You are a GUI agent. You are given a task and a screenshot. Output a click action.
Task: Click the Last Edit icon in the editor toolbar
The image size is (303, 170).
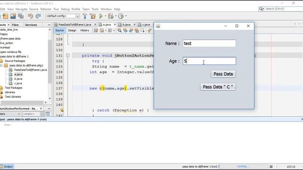(96, 30)
